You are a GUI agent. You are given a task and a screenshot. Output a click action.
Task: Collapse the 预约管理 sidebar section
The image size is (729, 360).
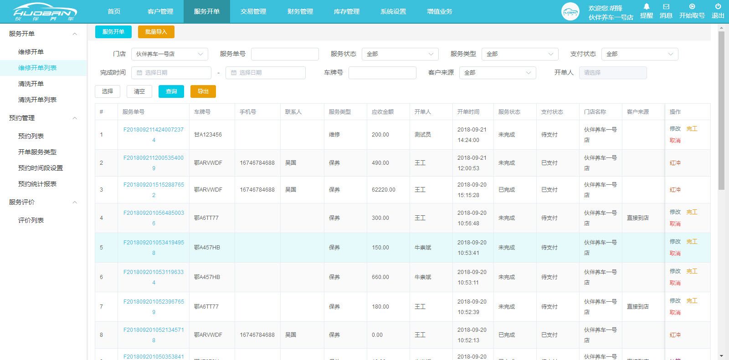(75, 118)
